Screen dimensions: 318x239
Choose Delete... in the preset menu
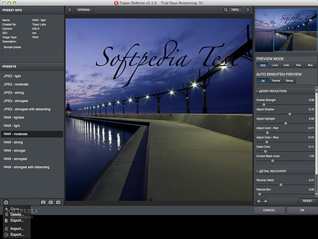[17, 215]
